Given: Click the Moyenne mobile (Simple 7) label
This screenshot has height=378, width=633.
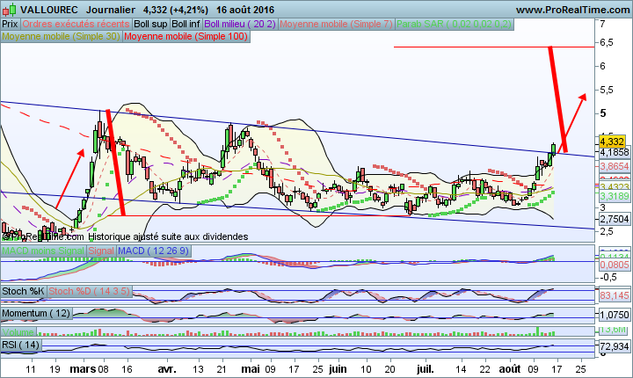Looking at the screenshot, I should 336,24.
